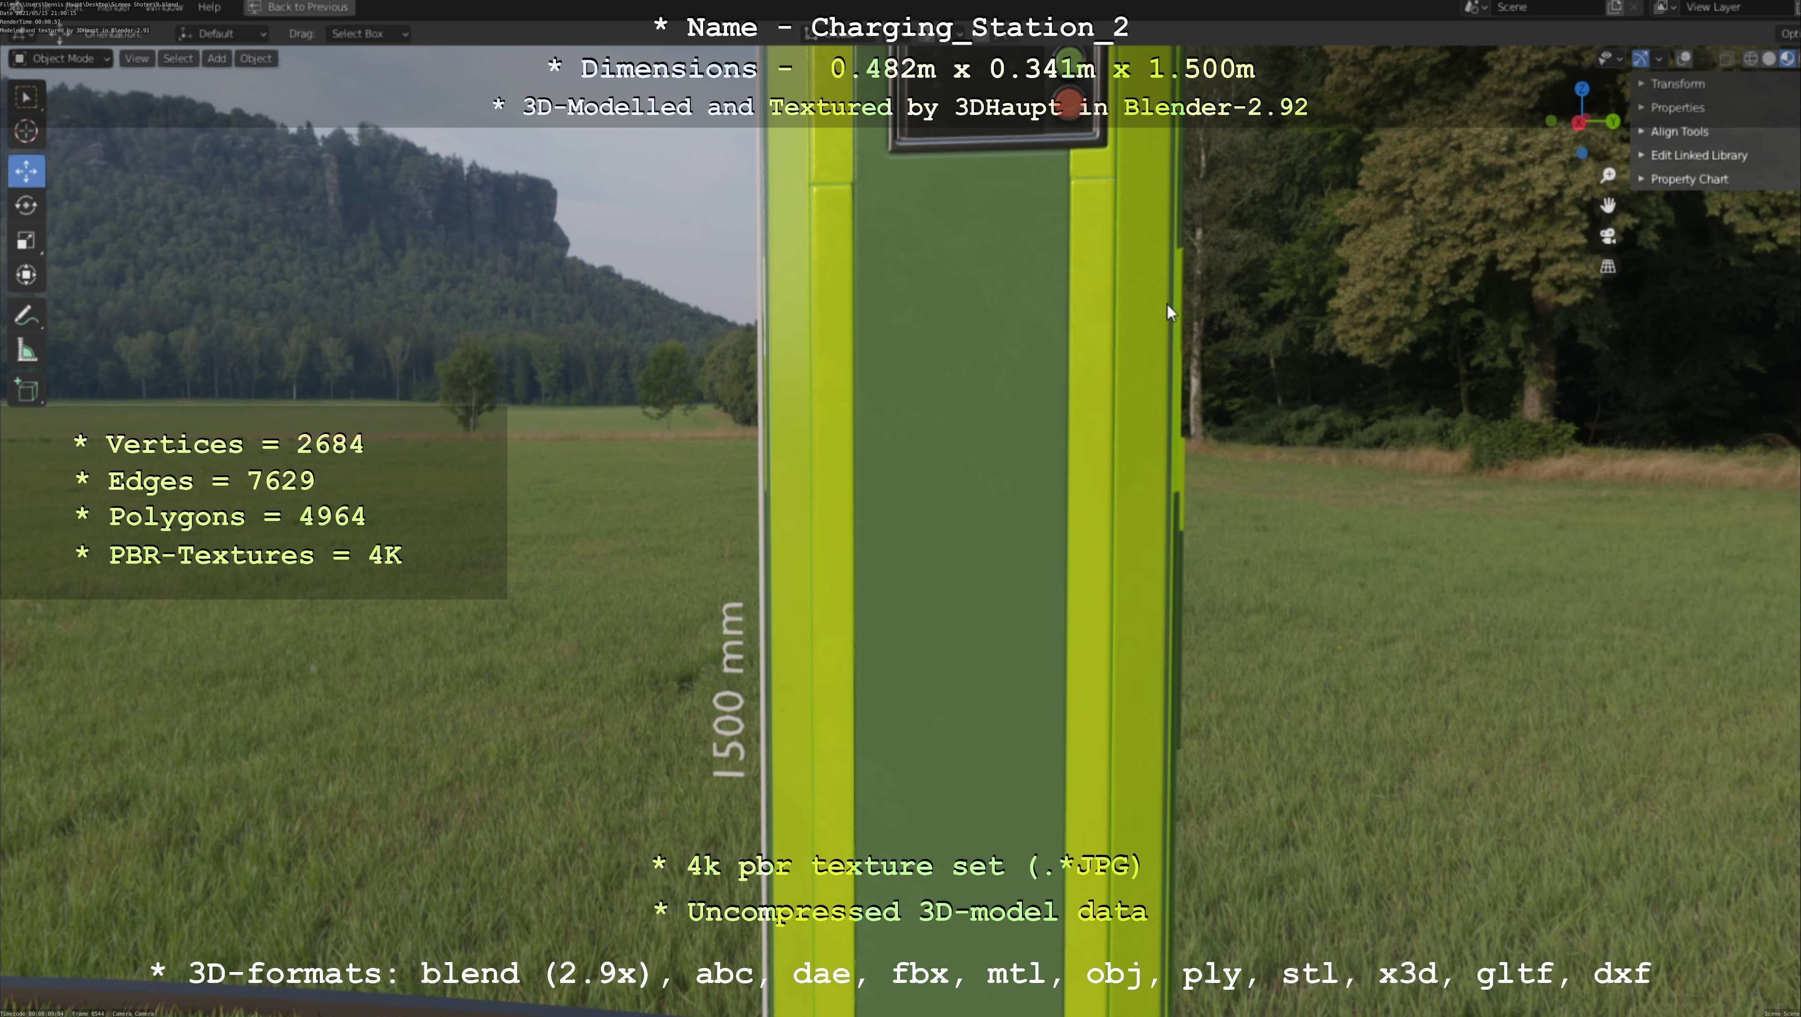
Task: Select the Measure tool
Action: [26, 351]
